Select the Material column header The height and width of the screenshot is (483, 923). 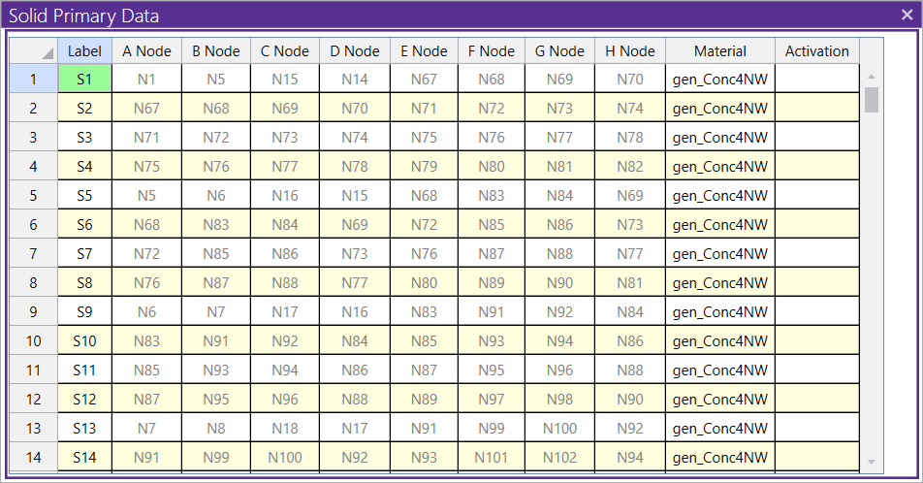(x=719, y=51)
